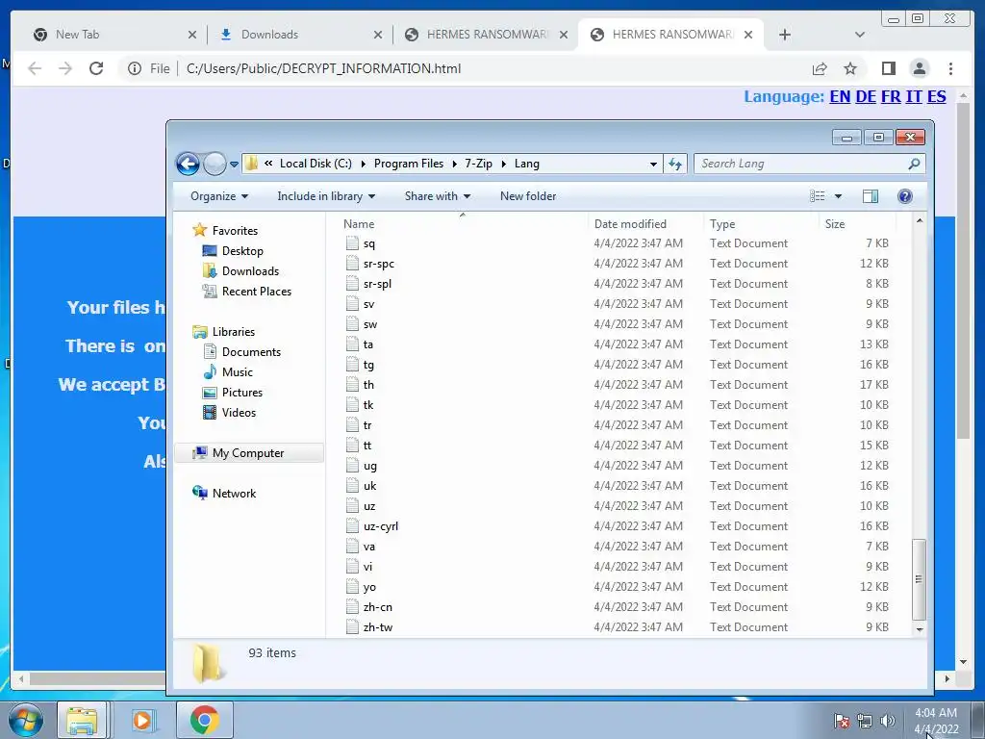Image resolution: width=985 pixels, height=739 pixels.
Task: Click the Search Lang input field
Action: click(800, 164)
